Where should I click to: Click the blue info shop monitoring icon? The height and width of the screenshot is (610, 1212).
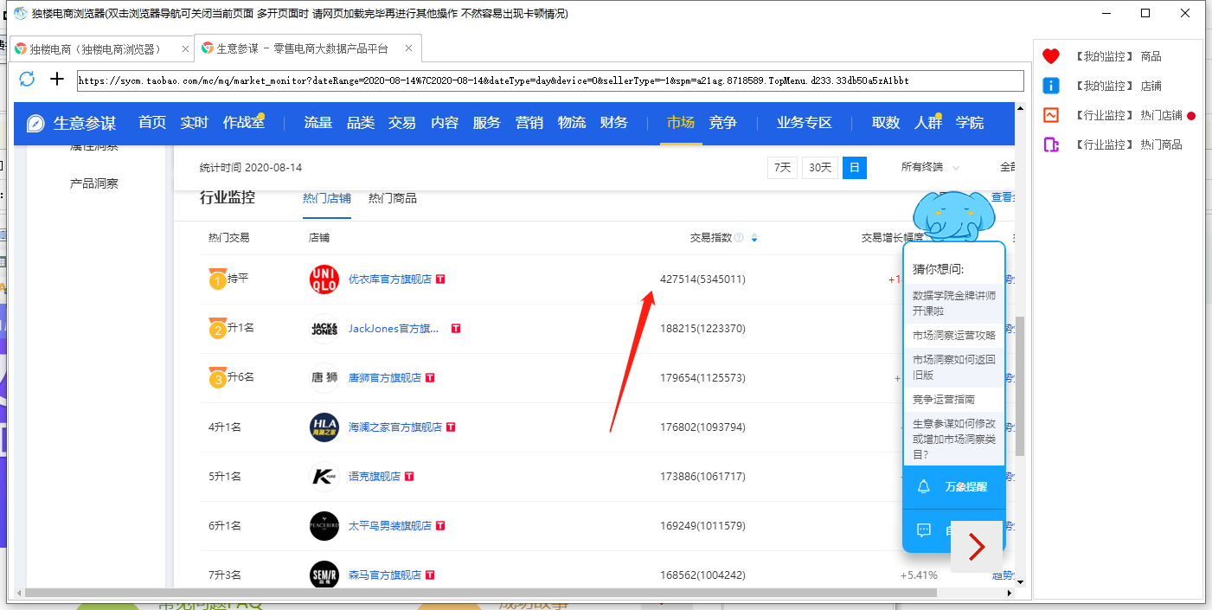1051,86
